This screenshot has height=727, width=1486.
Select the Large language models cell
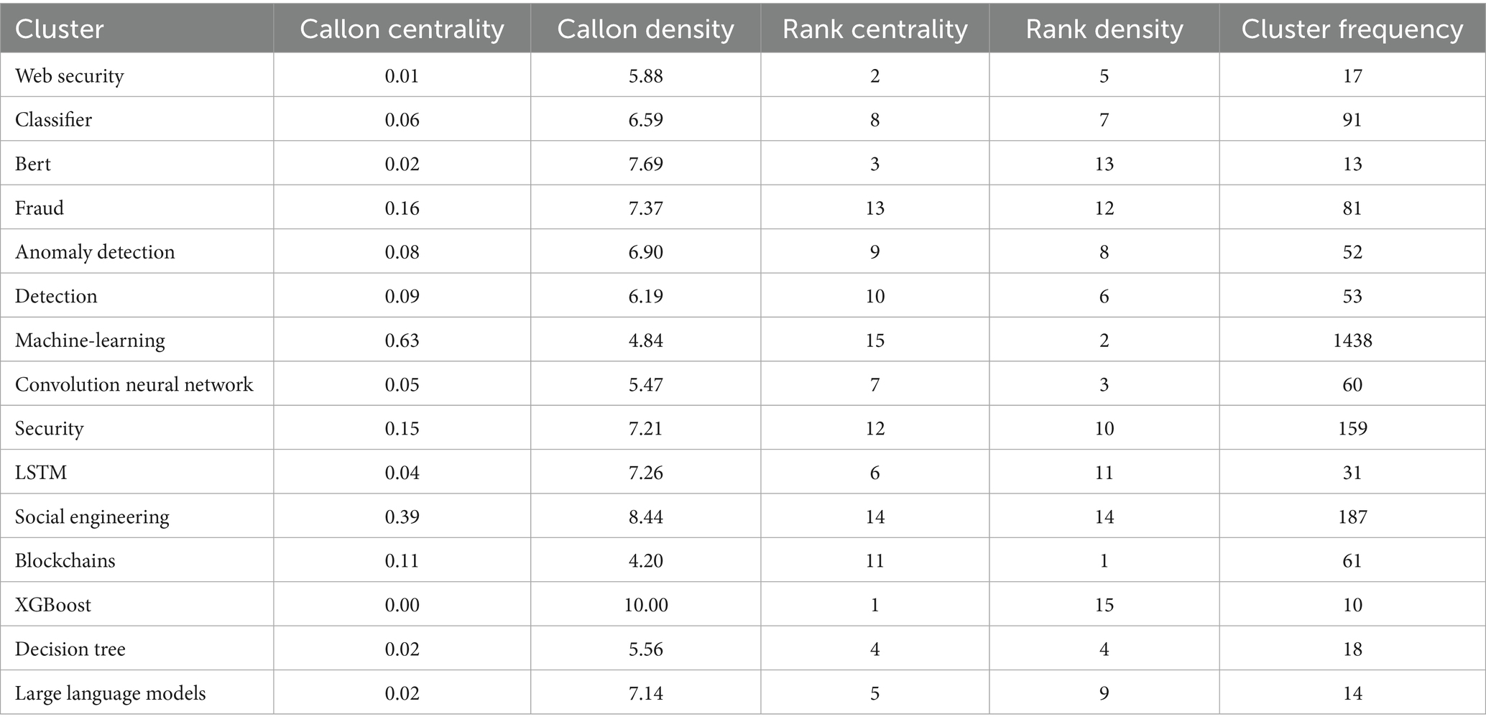[x=111, y=694]
